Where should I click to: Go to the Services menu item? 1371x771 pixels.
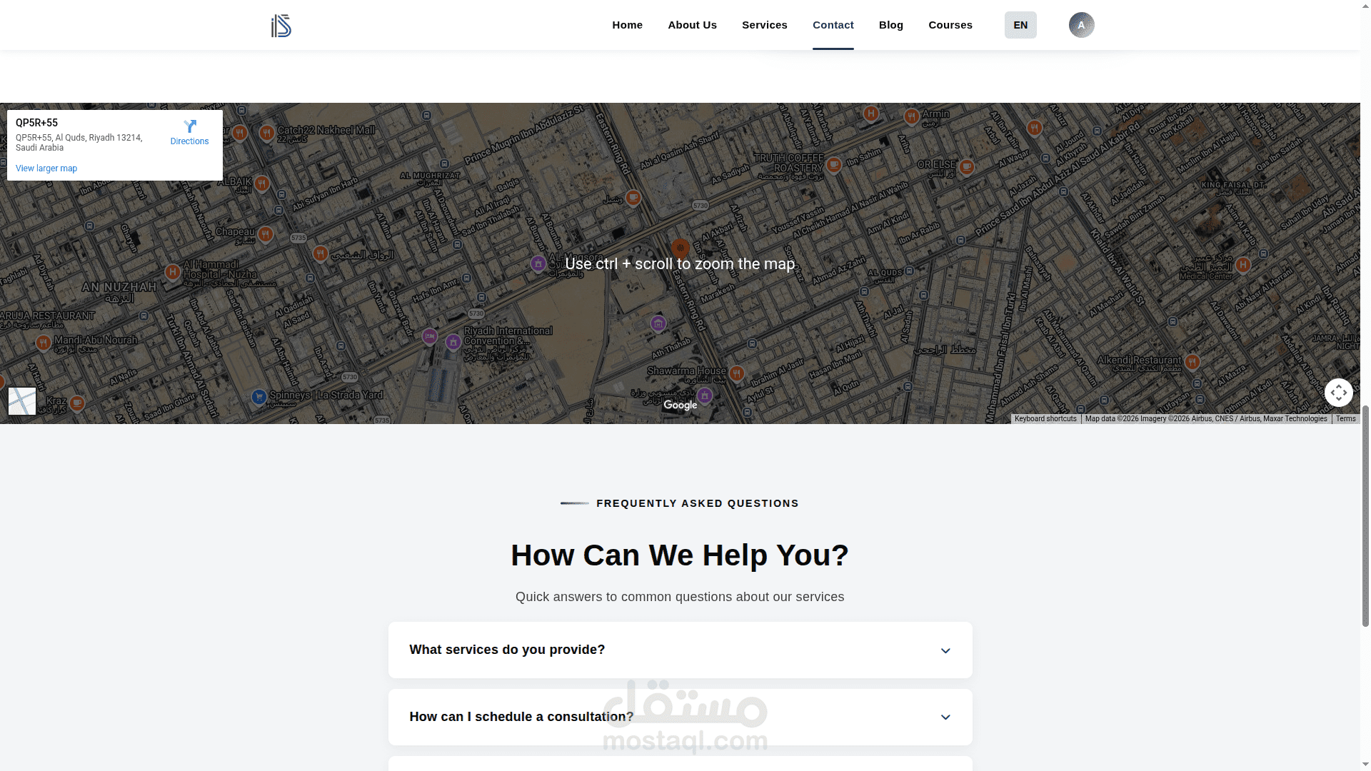click(x=764, y=25)
